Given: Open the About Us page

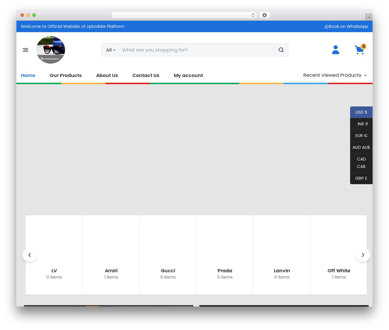Looking at the screenshot, I should 107,75.
